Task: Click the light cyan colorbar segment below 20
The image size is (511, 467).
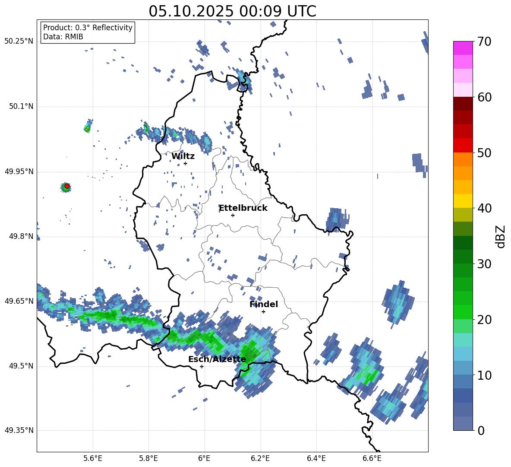Action: [x=463, y=340]
